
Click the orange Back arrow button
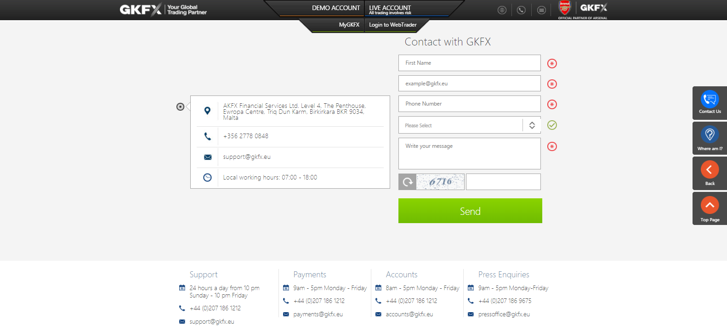coord(710,169)
